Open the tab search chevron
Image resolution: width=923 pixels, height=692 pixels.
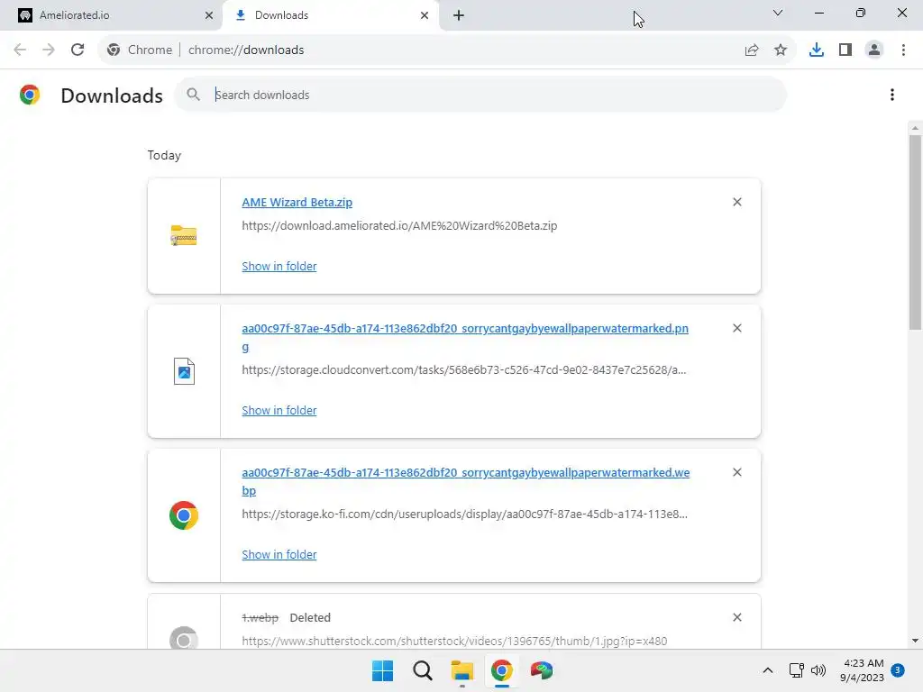coord(778,13)
